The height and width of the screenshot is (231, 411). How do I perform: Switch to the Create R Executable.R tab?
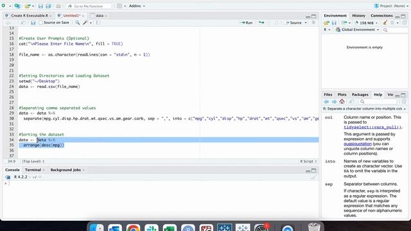click(x=30, y=15)
